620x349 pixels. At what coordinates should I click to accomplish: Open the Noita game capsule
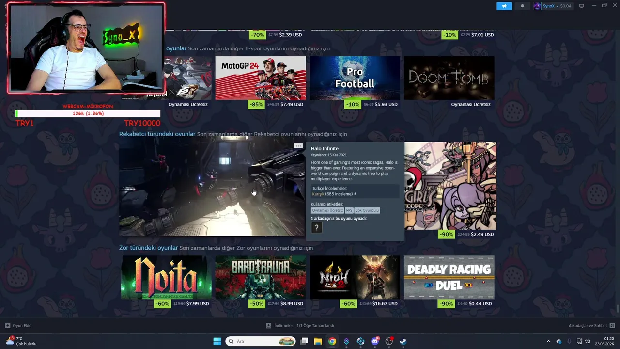pos(166,277)
